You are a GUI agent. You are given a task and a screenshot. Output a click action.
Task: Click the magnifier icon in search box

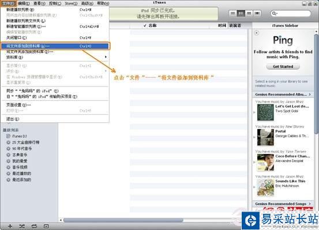274,13
